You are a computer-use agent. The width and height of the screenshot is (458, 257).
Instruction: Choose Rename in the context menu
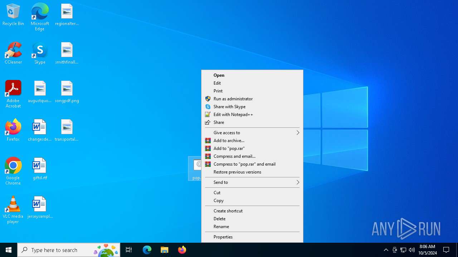pyautogui.click(x=252, y=227)
